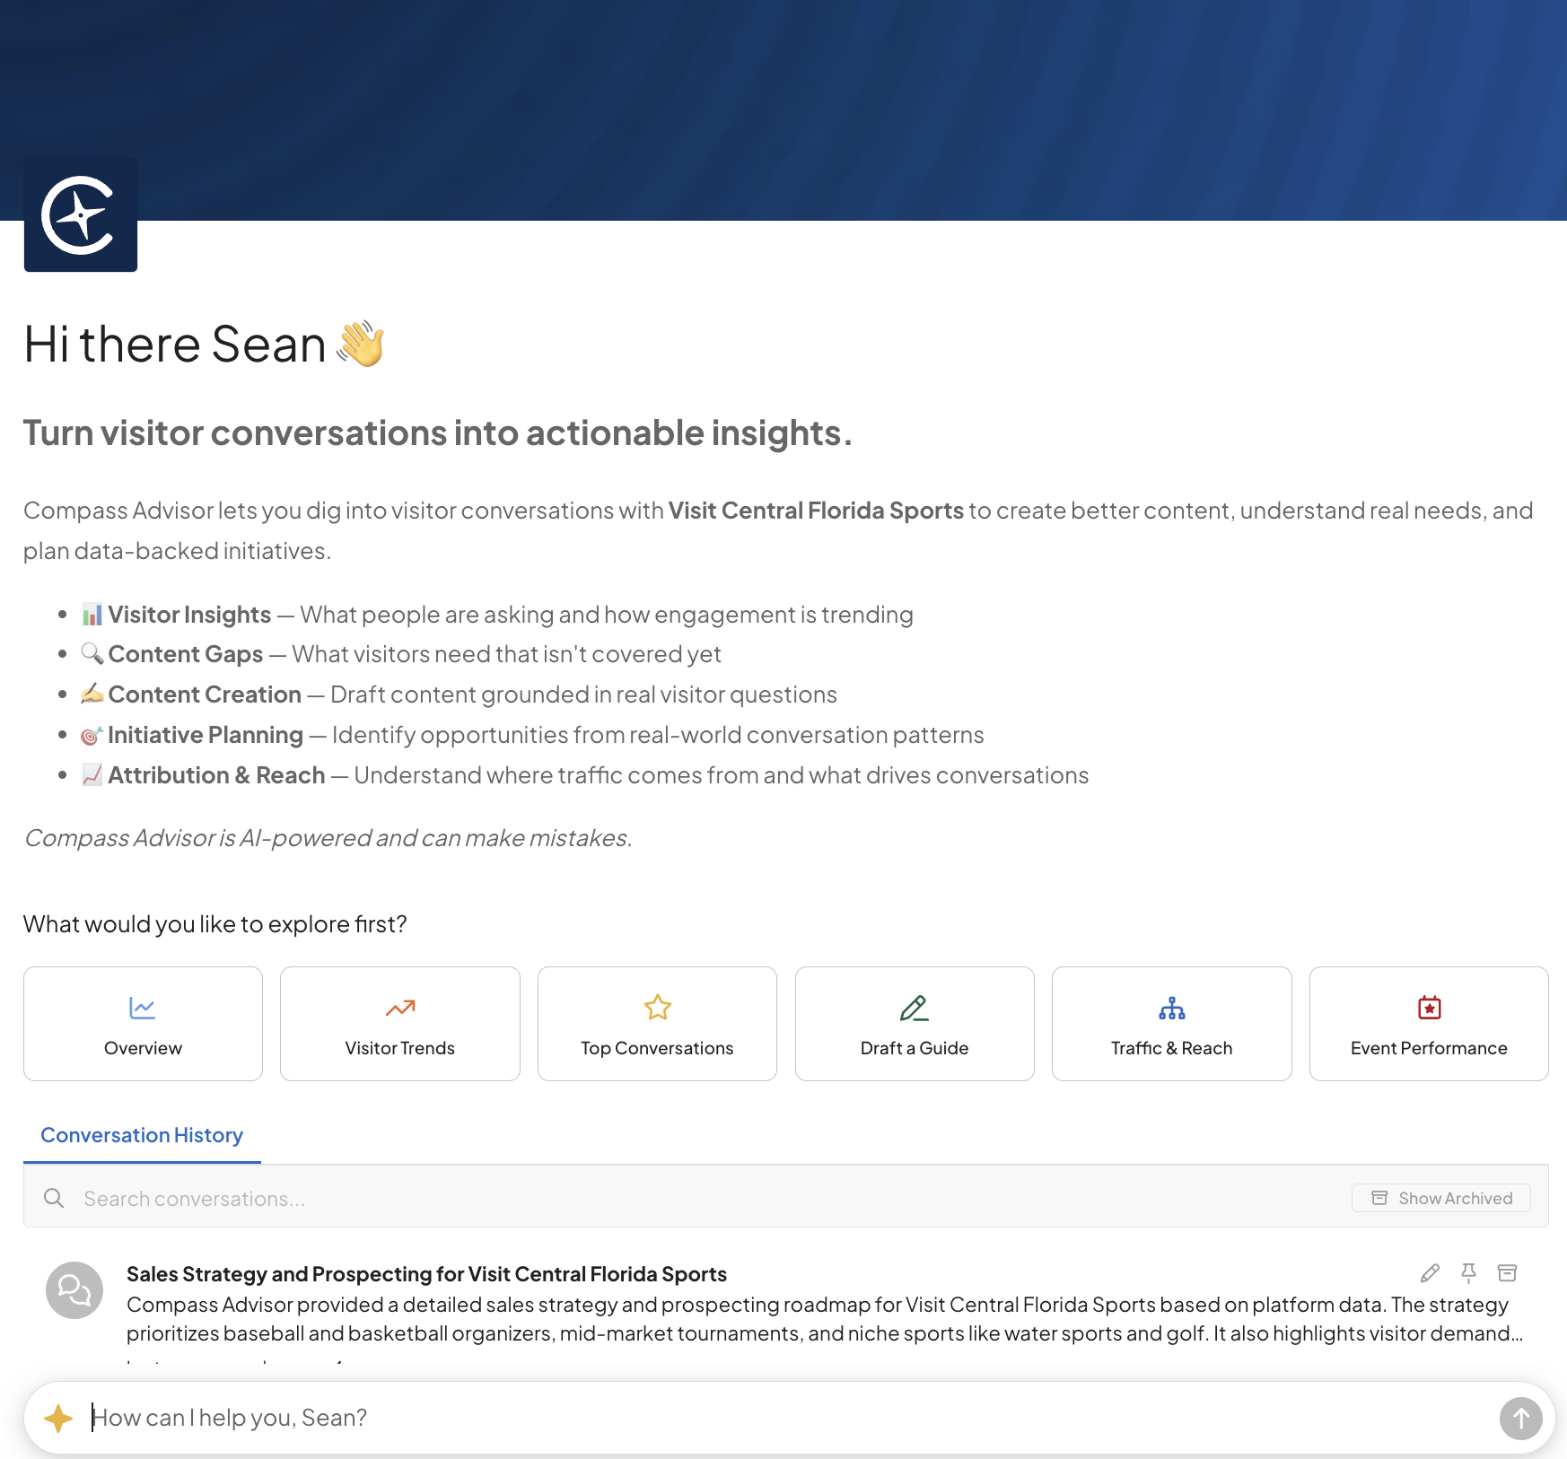Click 'Visit Central Florida Sports' bold text

816,511
